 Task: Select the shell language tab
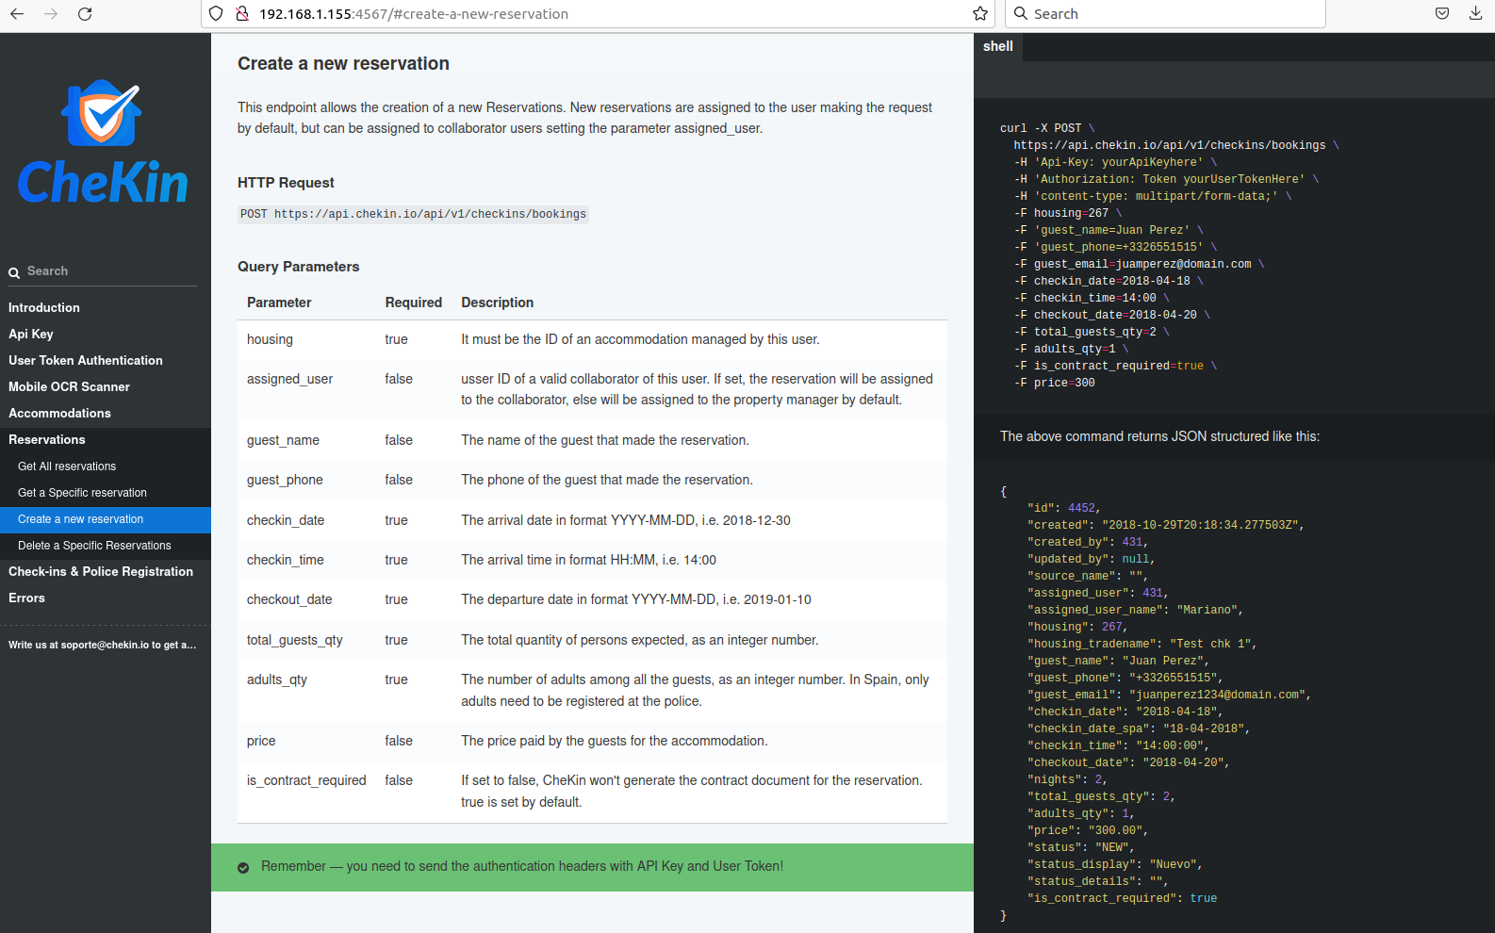pos(997,46)
